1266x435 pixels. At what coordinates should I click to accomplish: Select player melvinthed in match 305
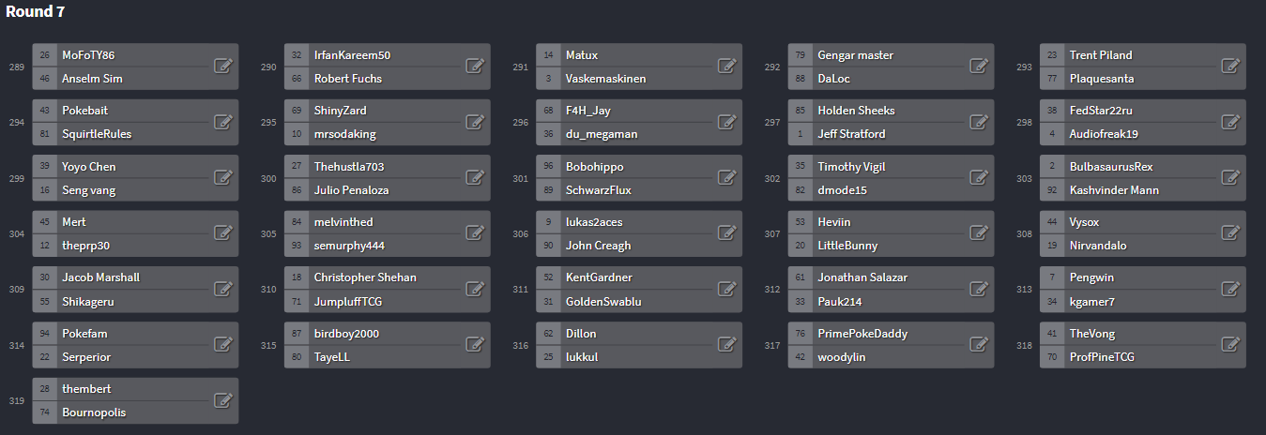point(343,222)
